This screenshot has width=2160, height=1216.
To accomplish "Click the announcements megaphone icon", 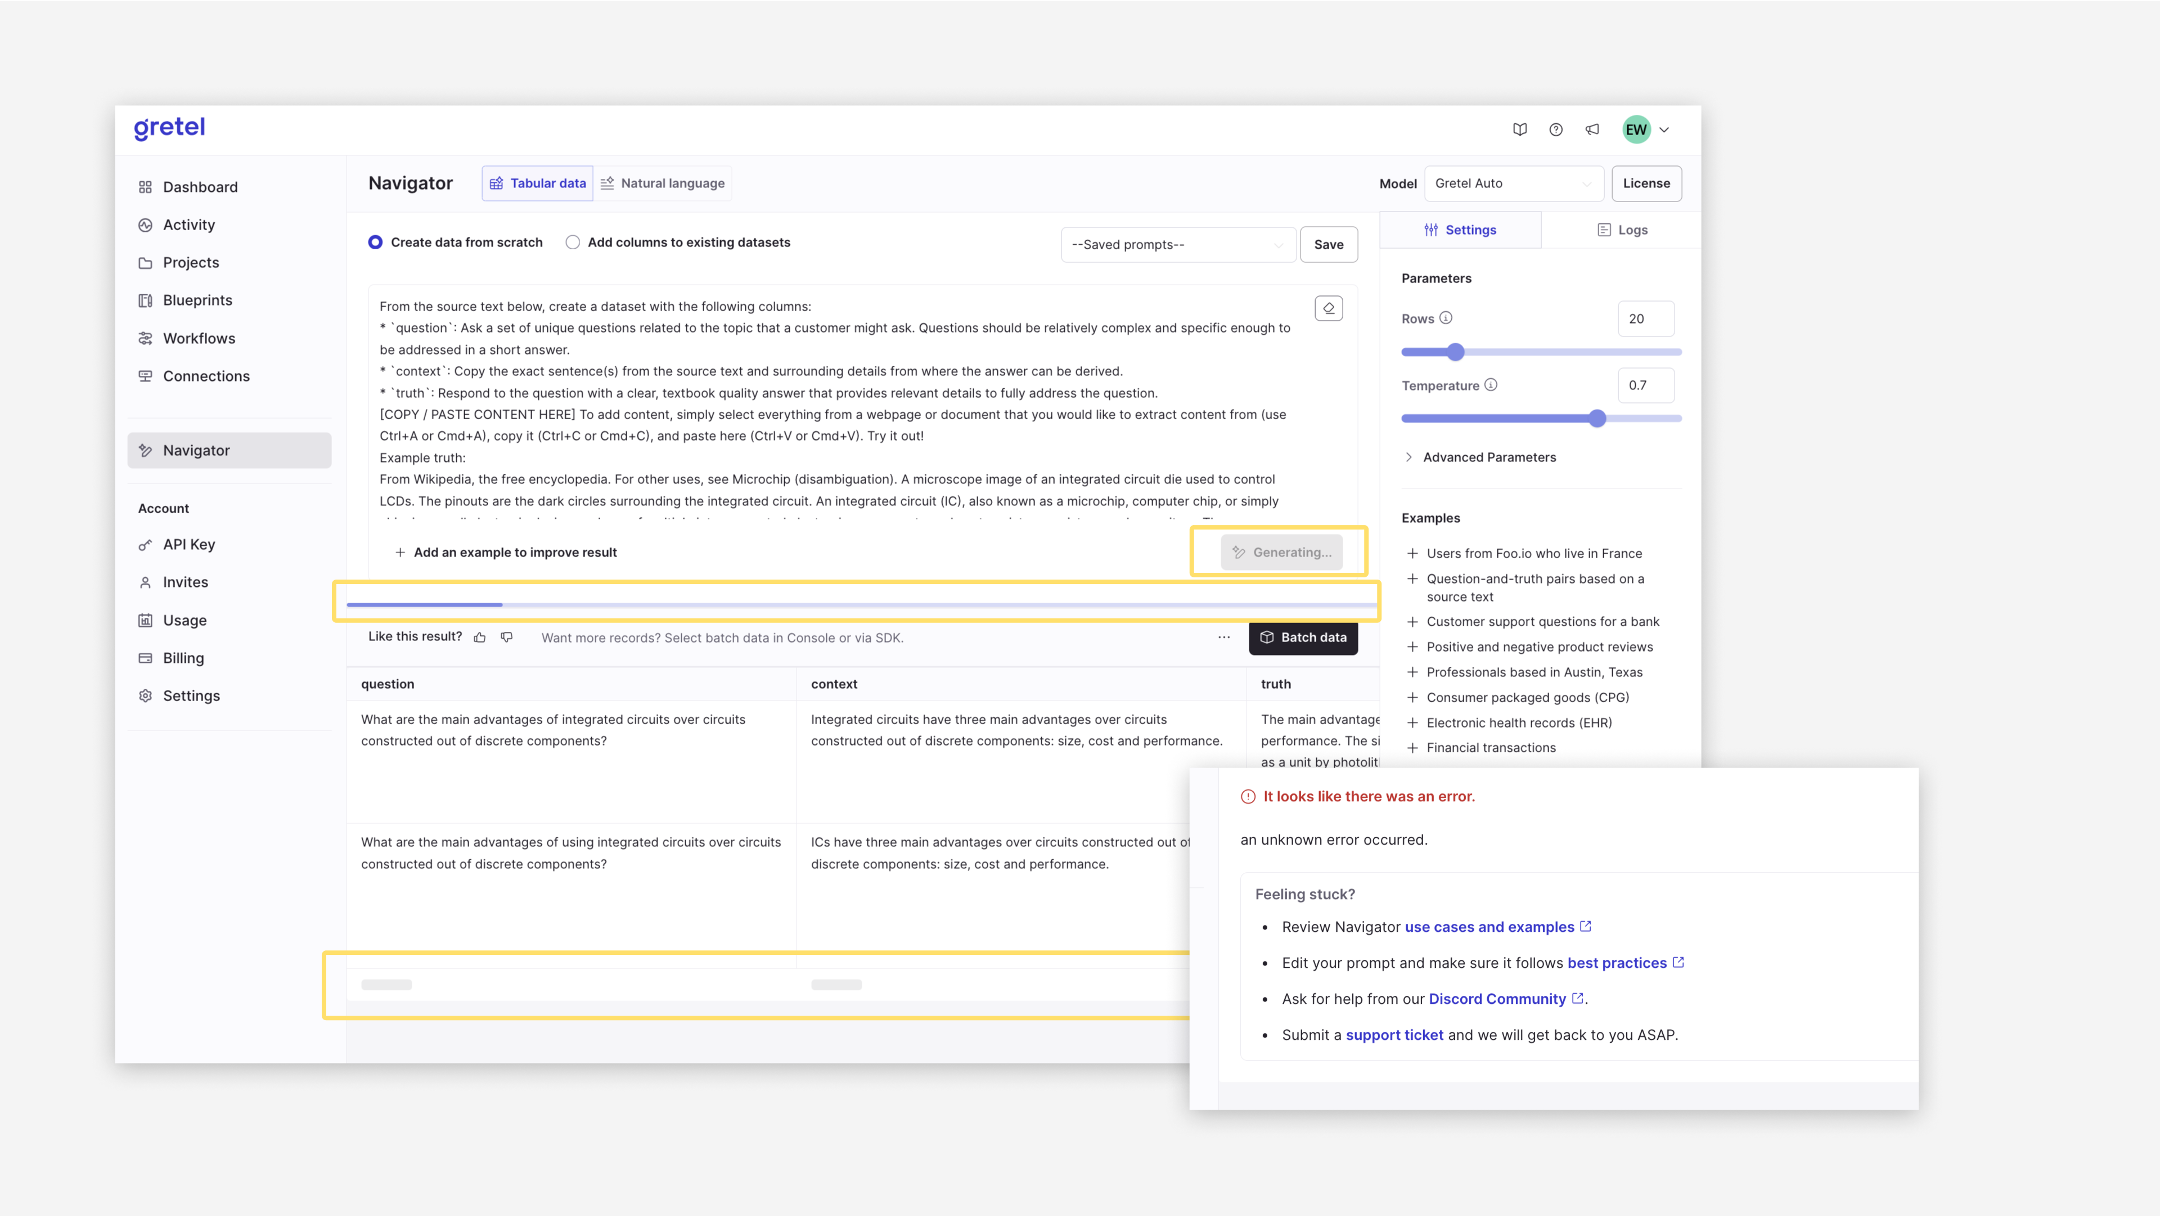I will 1591,129.
